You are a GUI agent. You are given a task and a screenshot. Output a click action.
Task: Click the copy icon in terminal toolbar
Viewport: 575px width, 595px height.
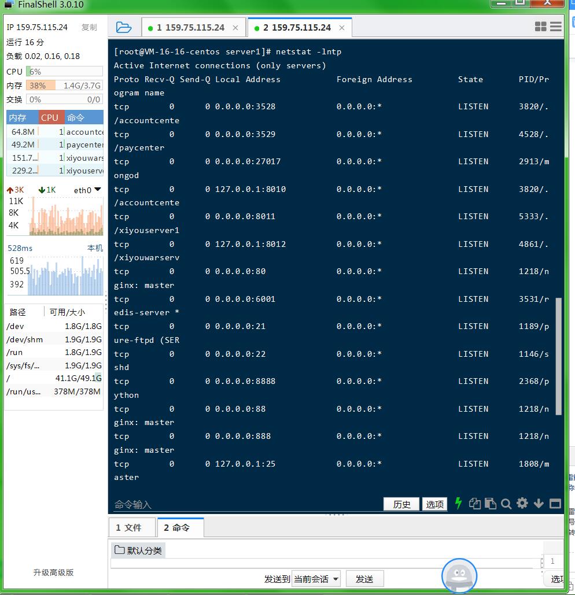tap(475, 504)
